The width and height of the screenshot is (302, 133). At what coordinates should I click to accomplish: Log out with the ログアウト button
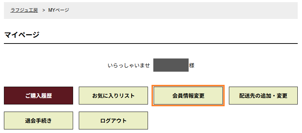[x=113, y=121]
